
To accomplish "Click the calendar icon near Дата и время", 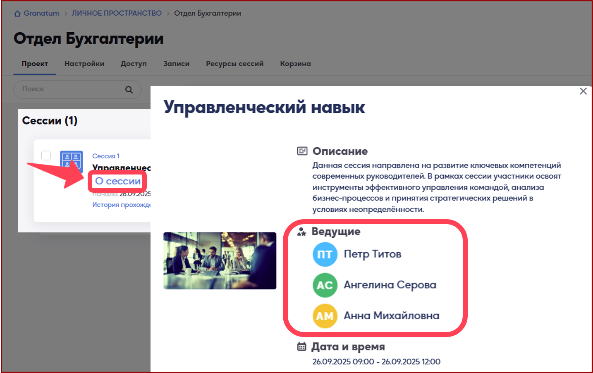I will (302, 347).
